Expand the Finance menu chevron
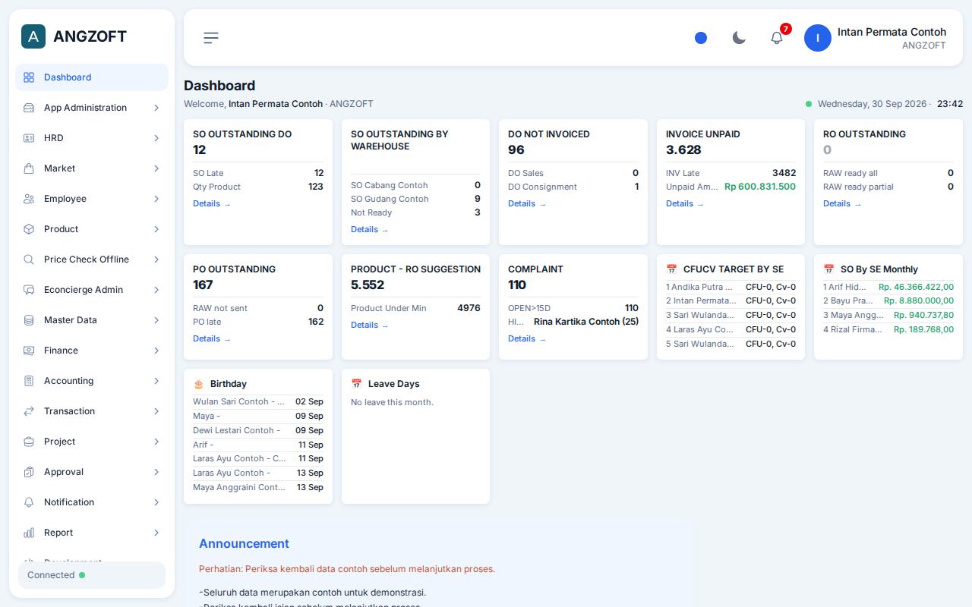The height and width of the screenshot is (607, 972). click(156, 351)
